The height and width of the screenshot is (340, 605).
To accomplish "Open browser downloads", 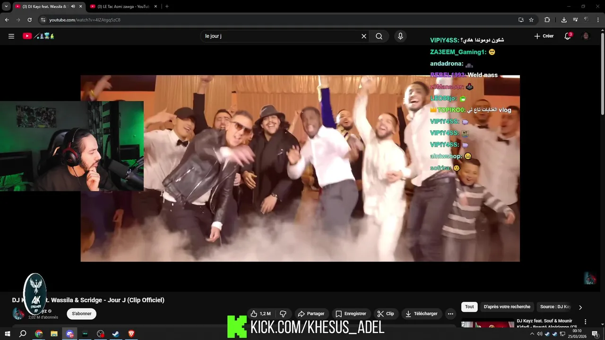I will click(564, 20).
